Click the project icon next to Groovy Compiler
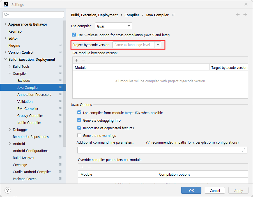This screenshot has width=253, height=197. click(x=60, y=116)
